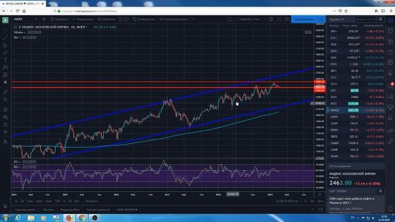Switch chart to fullscreen mode
The height and width of the screenshot is (222, 395).
pos(279,19)
